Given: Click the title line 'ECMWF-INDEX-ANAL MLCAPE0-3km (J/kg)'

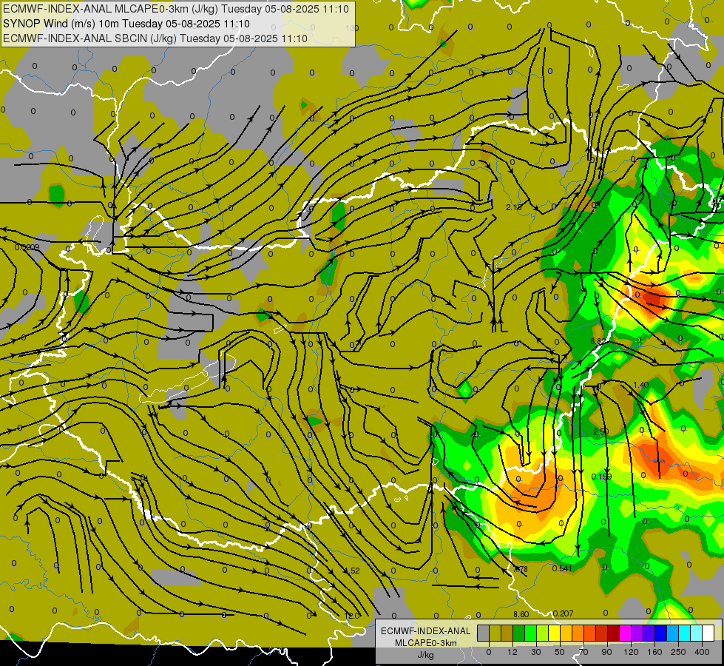Looking at the screenshot, I should point(111,9).
